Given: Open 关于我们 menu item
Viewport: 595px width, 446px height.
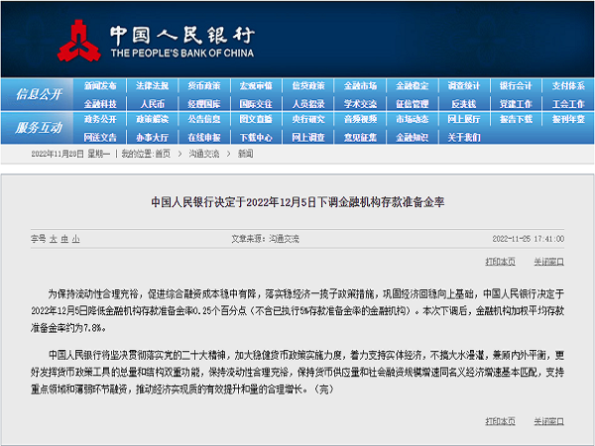Looking at the screenshot, I should click(464, 138).
